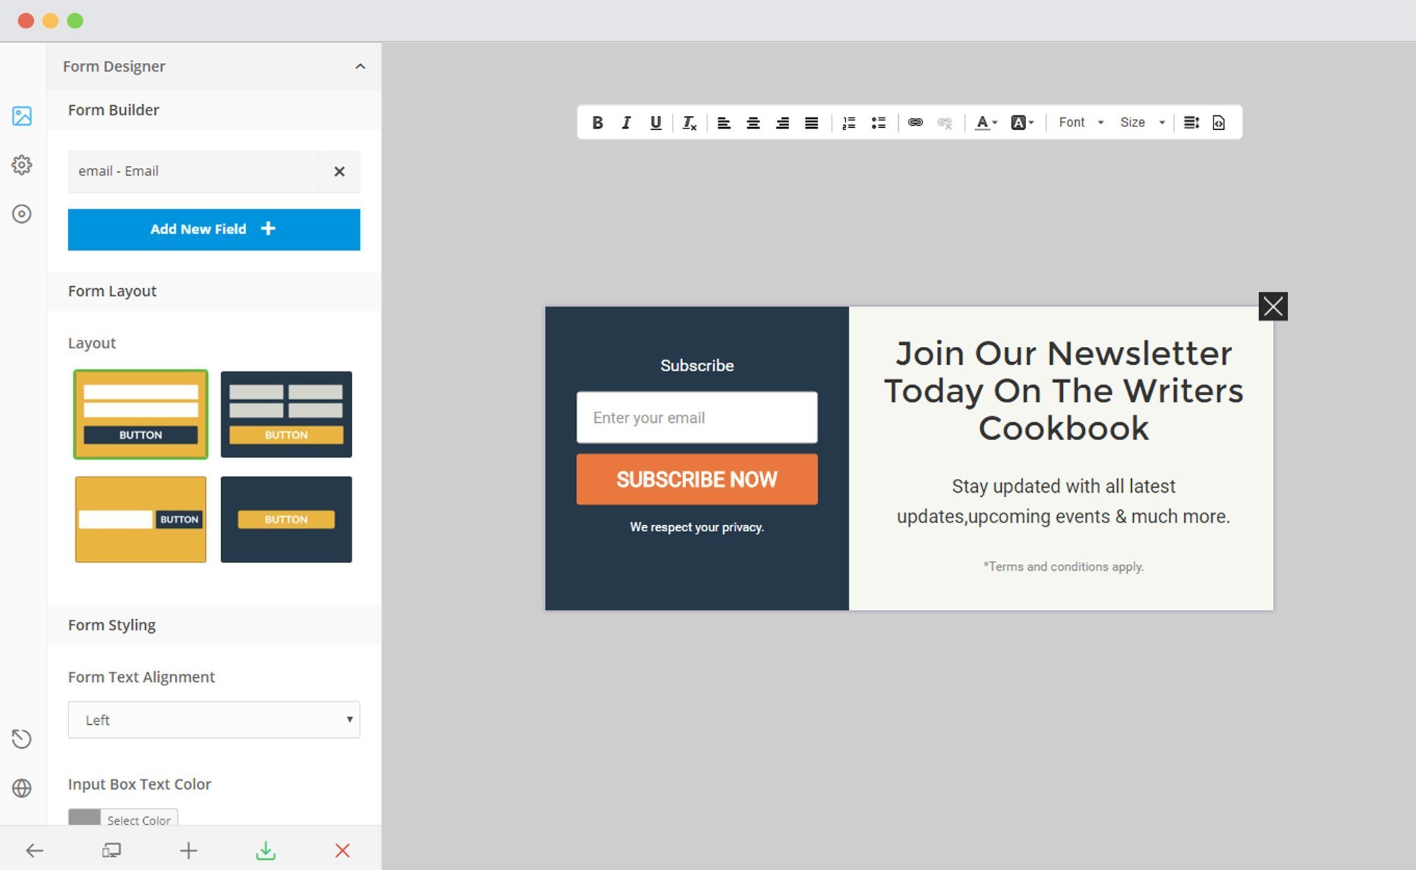Open the design image icon in sidebar

pos(22,115)
